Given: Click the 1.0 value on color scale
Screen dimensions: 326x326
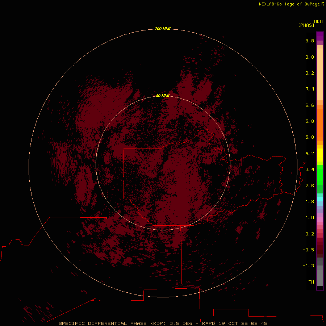Looking at the screenshot, I should point(310,218).
